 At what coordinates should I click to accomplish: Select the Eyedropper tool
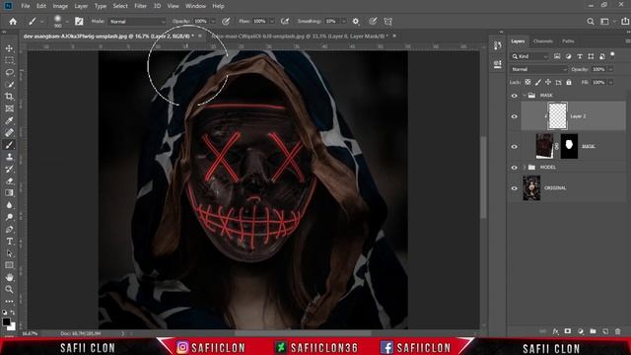tap(9, 120)
